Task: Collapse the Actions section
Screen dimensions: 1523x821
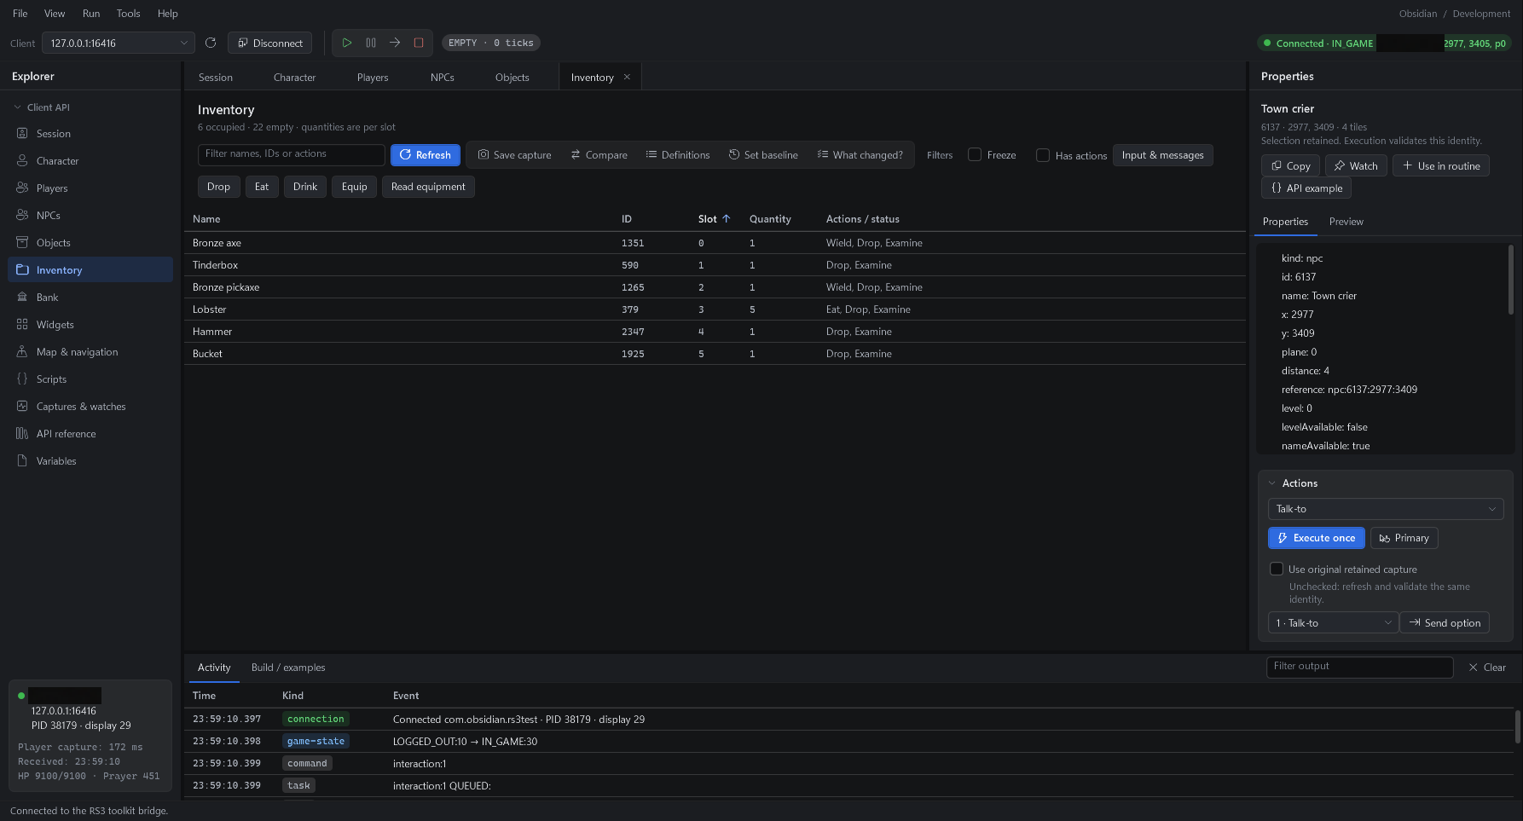Action: (1272, 483)
